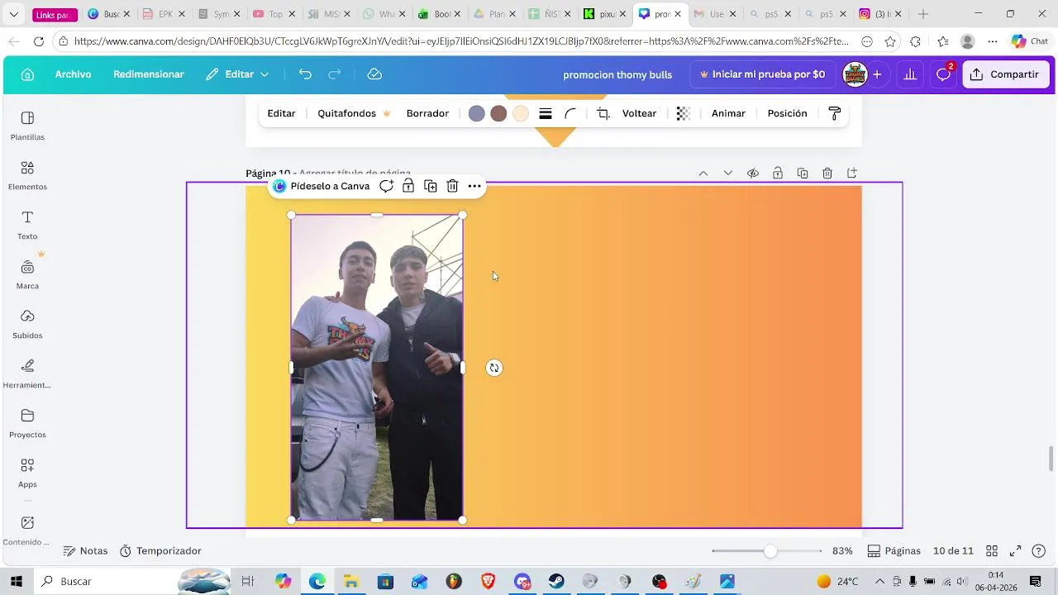The height and width of the screenshot is (595, 1058).
Task: Delete selected image via trash icon
Action: [x=452, y=186]
